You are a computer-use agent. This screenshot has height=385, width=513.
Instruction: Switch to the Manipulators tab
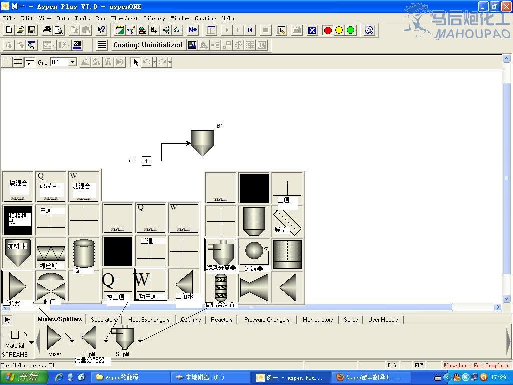coord(318,320)
